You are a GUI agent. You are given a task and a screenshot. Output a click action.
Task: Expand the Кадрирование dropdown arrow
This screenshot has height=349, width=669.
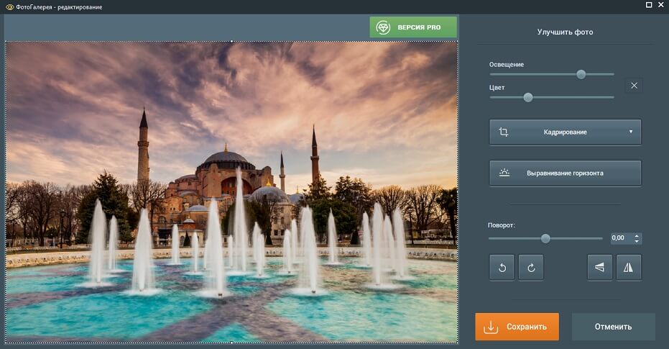631,132
